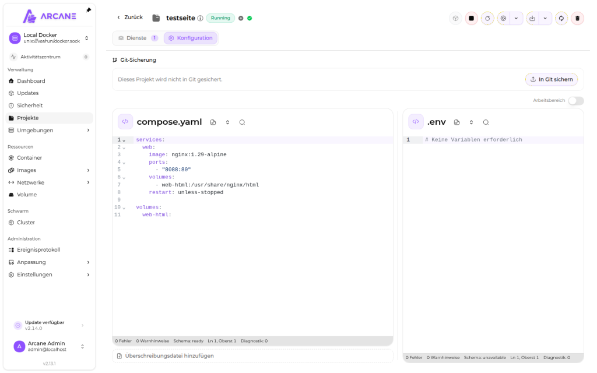Switch to the Konfiguration tab
Image resolution: width=597 pixels, height=373 pixels.
[x=191, y=38]
